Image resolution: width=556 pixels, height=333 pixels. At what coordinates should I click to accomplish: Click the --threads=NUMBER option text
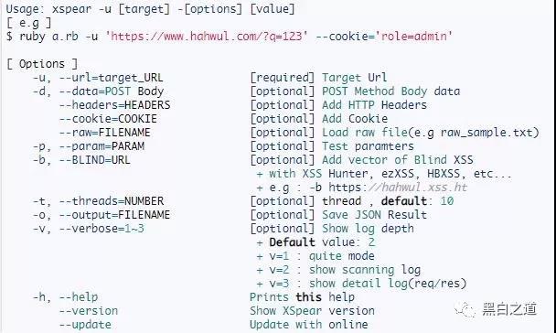click(x=112, y=201)
